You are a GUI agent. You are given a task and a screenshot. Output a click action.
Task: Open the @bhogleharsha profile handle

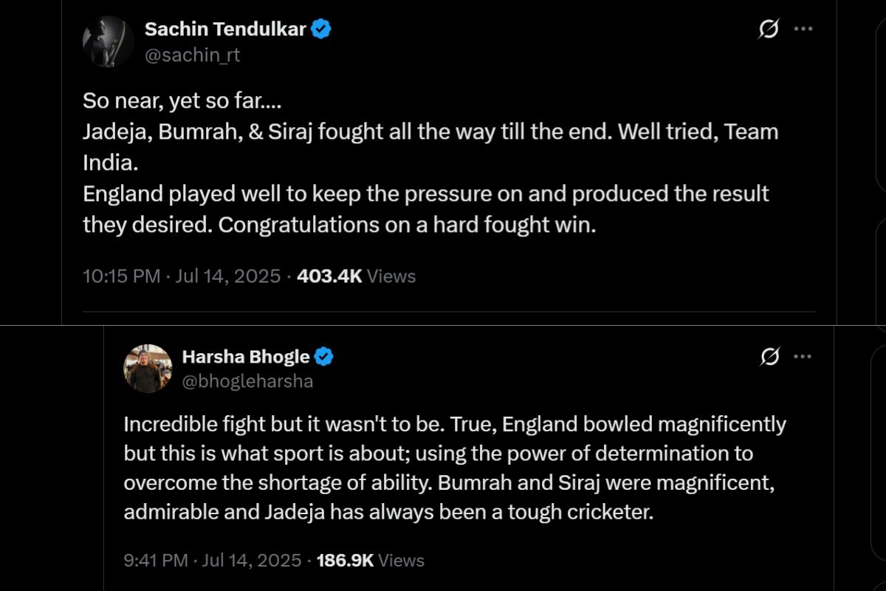point(247,382)
